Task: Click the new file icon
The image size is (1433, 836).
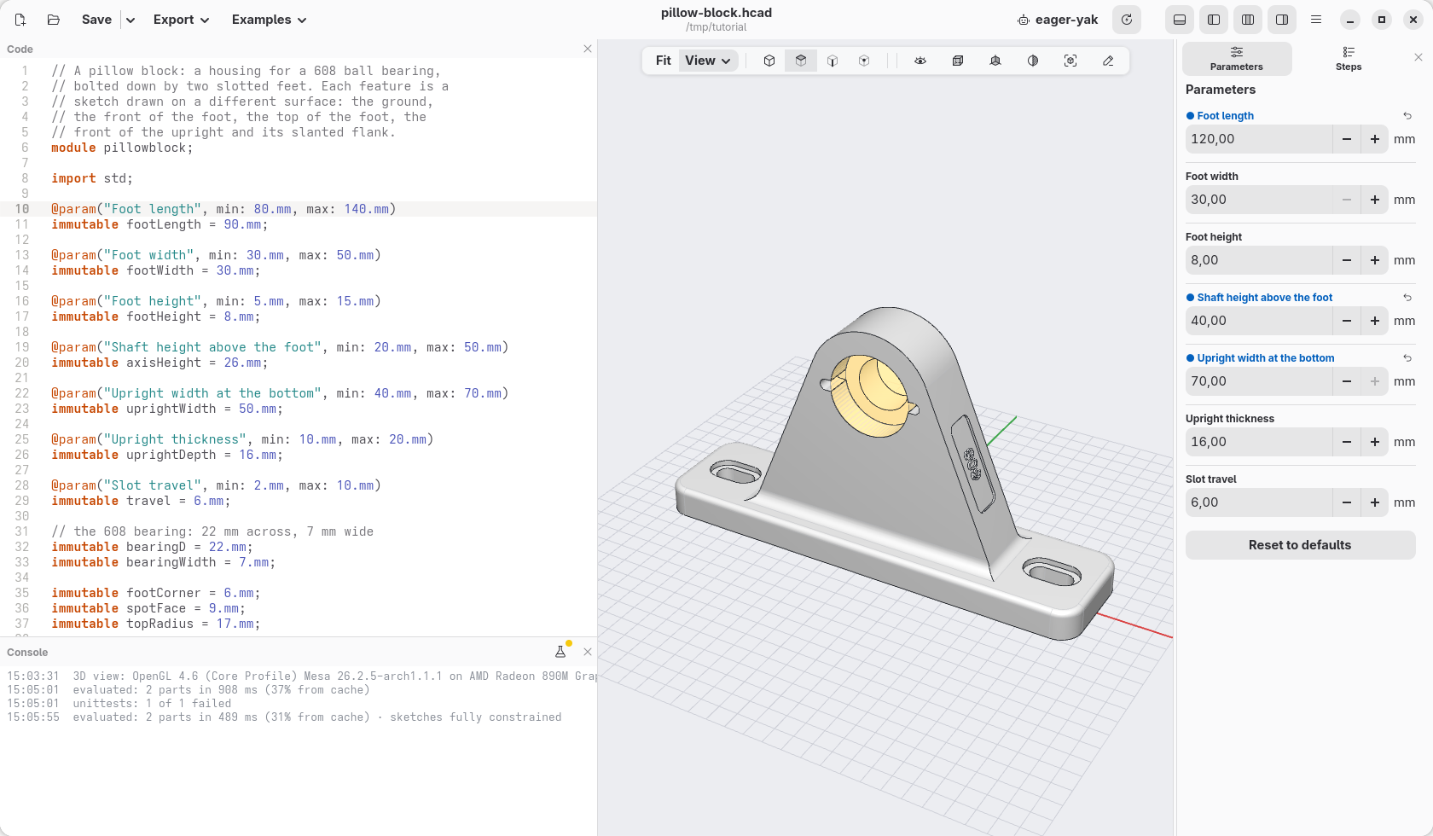Action: pos(20,20)
